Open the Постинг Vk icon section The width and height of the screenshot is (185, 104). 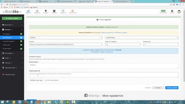[x=63, y=12]
